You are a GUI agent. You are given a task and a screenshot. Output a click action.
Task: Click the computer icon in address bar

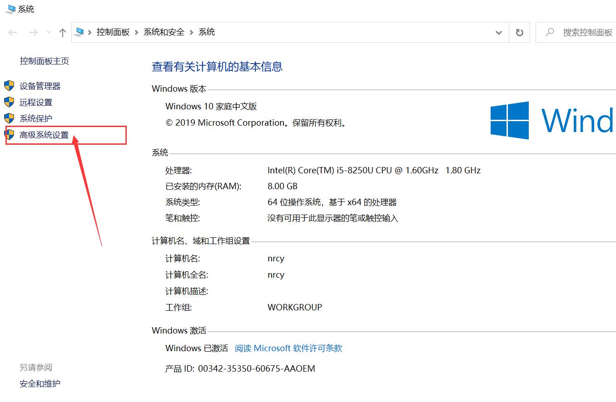tap(79, 32)
